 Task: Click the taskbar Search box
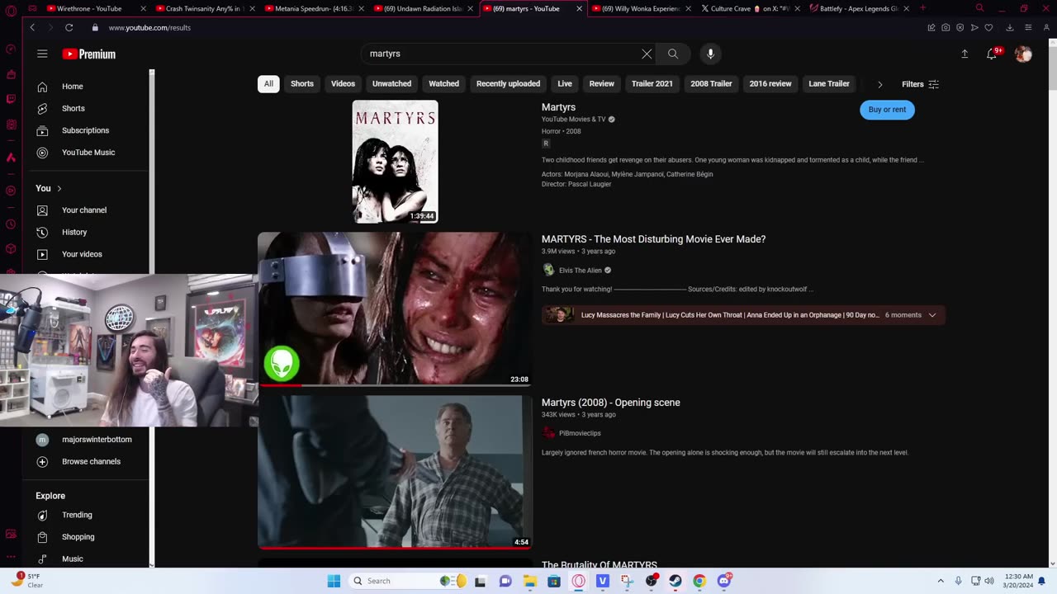(x=407, y=581)
